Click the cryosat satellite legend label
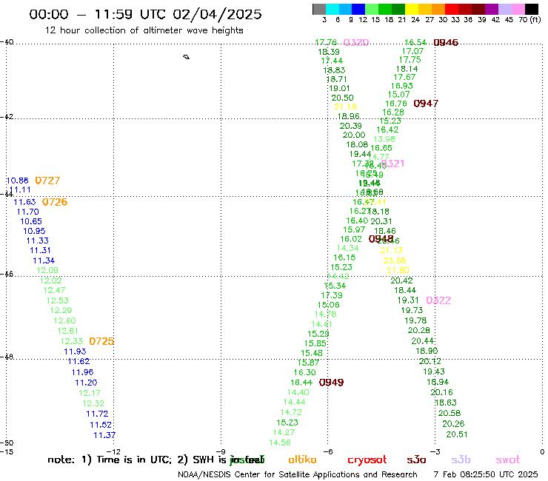This screenshot has width=548, height=481. pyautogui.click(x=367, y=460)
